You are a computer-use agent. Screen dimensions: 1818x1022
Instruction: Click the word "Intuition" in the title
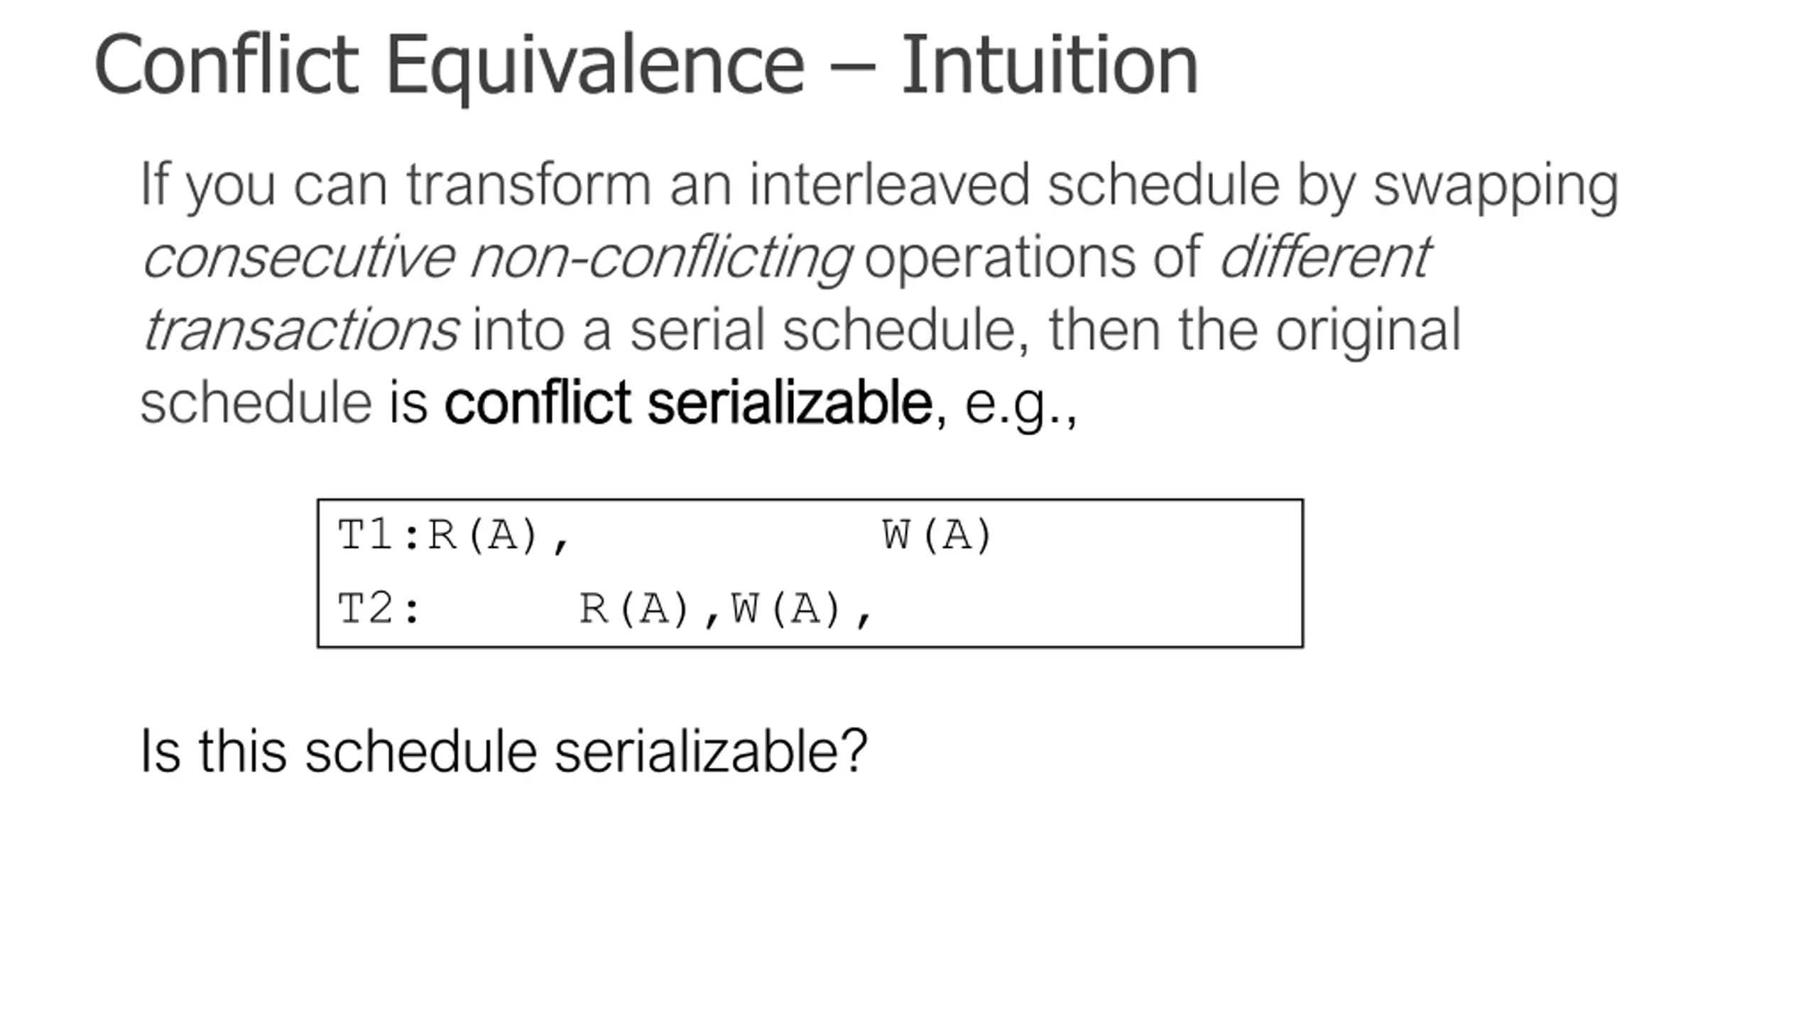click(1050, 65)
